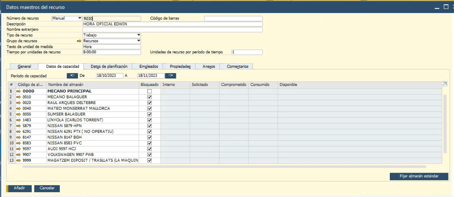Click the R030 resource number field
Image resolution: width=454 pixels, height=197 pixels.
point(112,18)
